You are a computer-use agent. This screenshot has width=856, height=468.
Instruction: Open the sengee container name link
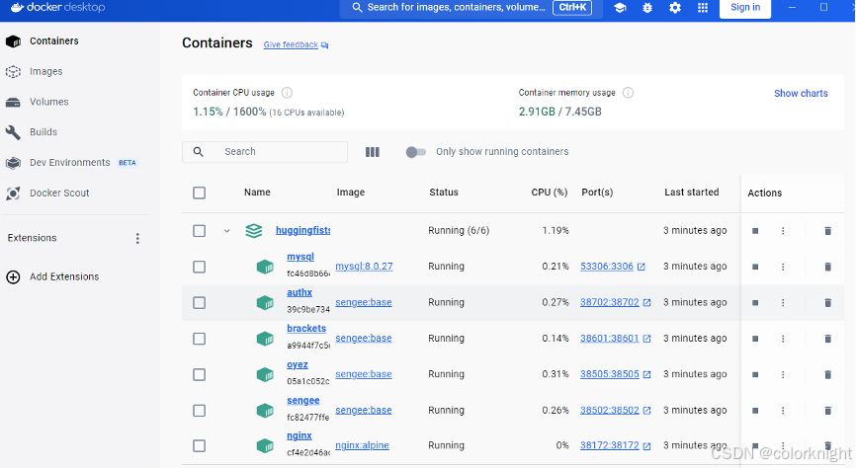(x=303, y=400)
